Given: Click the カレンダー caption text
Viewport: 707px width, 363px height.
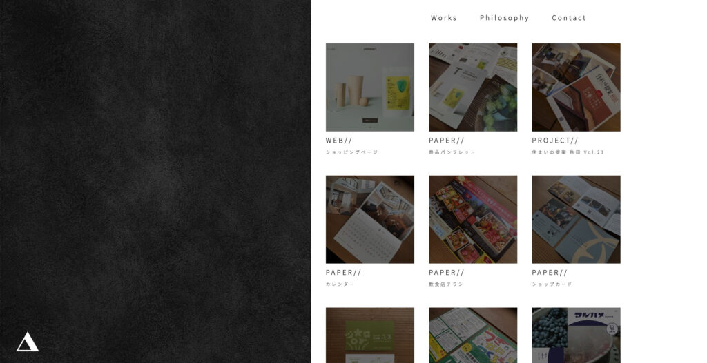Looking at the screenshot, I should (340, 284).
